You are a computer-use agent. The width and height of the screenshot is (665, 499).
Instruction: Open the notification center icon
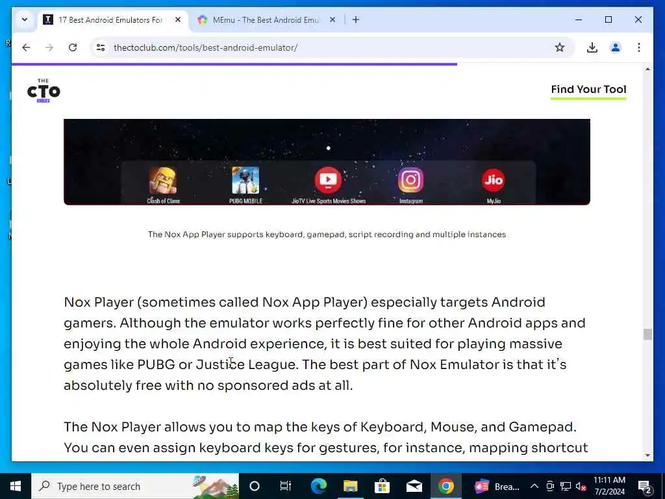[644, 486]
